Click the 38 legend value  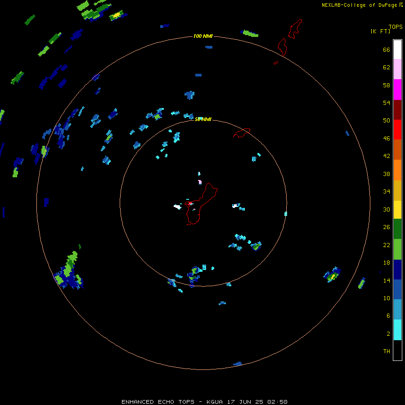(387, 174)
